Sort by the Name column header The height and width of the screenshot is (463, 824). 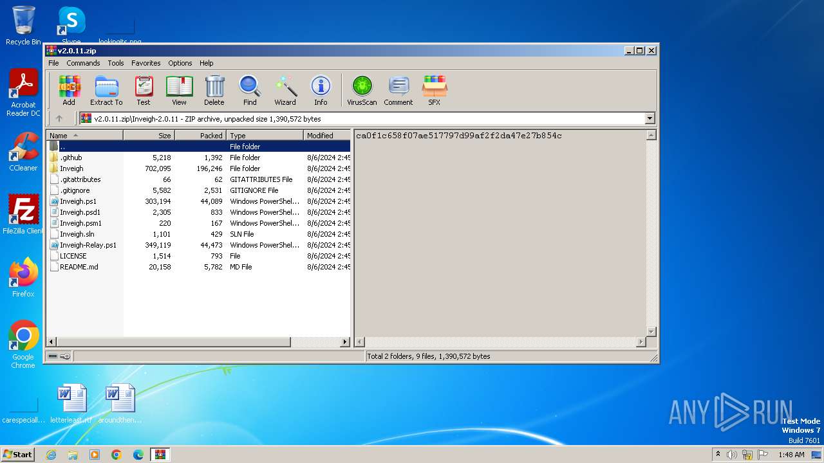84,135
